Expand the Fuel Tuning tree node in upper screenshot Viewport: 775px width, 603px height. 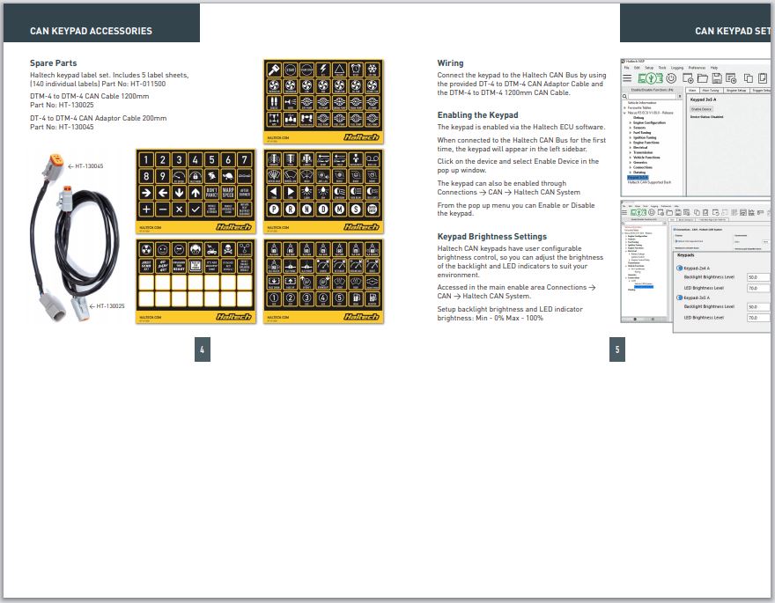click(x=630, y=133)
